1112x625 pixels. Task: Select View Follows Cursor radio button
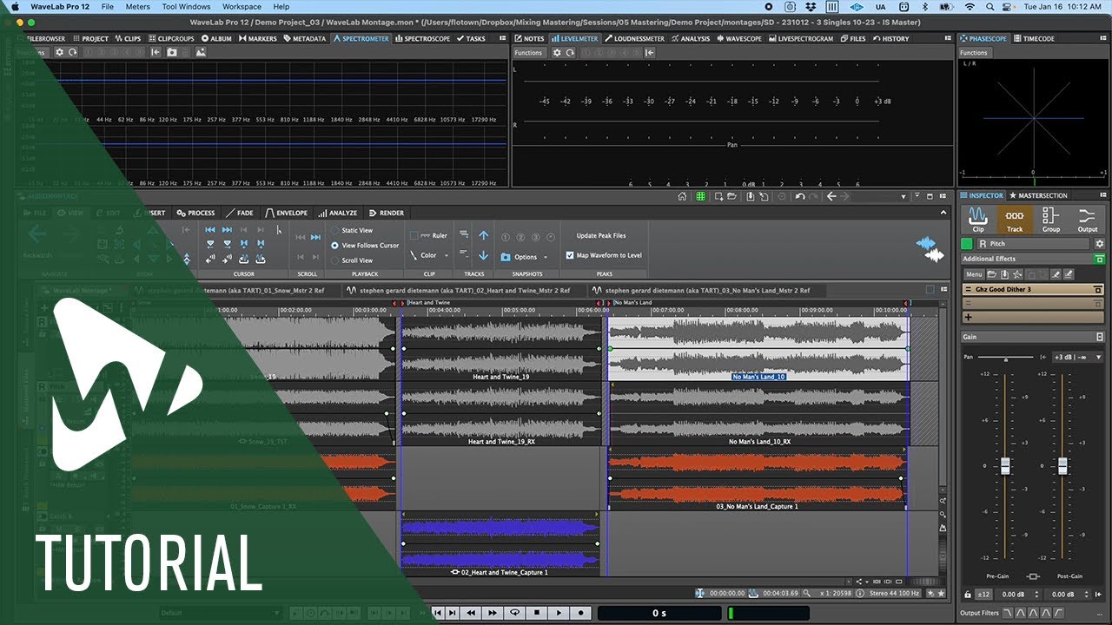pos(334,245)
